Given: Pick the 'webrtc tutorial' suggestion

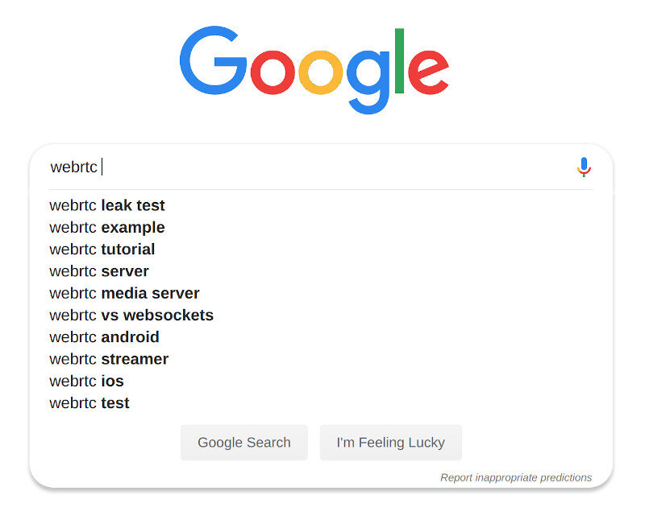Looking at the screenshot, I should click(x=102, y=250).
